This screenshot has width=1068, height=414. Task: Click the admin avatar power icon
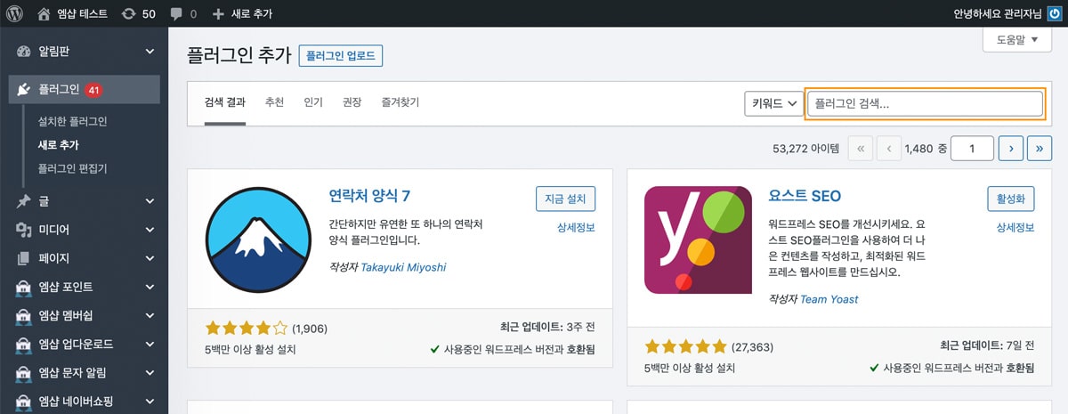1054,13
